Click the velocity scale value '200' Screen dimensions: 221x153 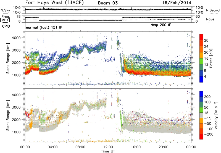click(x=207, y=97)
